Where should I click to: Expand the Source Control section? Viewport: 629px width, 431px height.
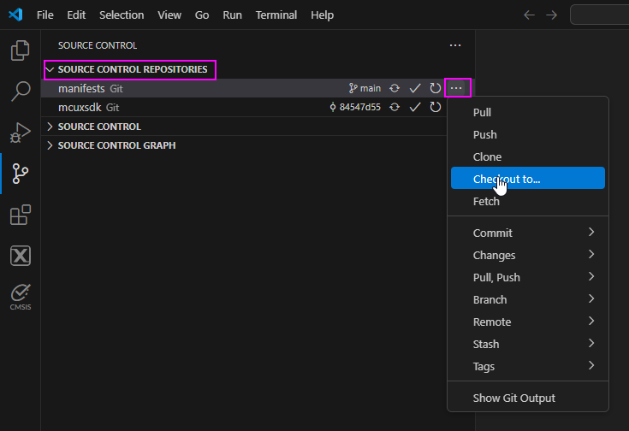click(x=99, y=127)
